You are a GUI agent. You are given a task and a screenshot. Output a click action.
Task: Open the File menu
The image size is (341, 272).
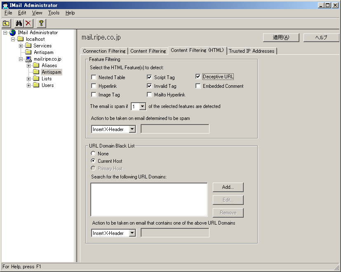[x=8, y=13]
